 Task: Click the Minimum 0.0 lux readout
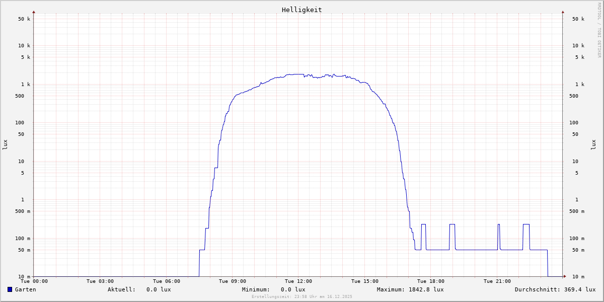[x=293, y=289]
